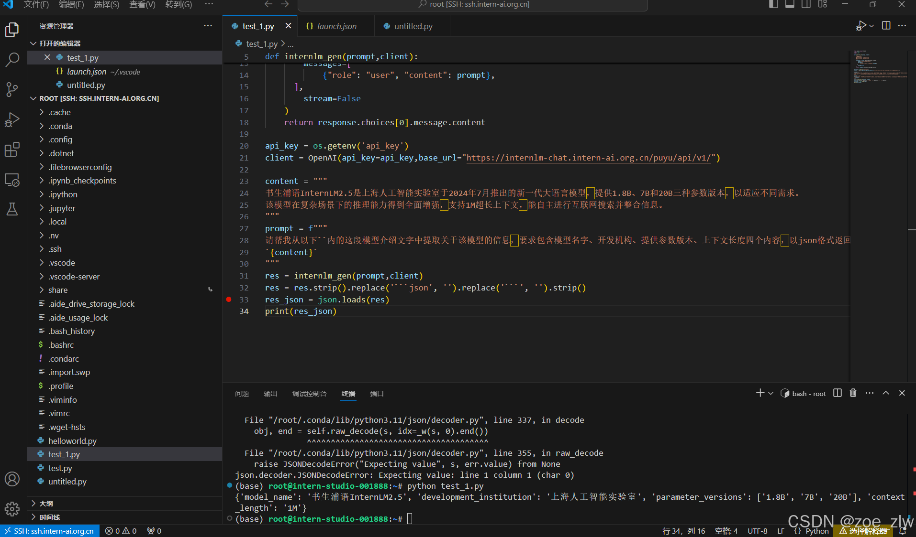
Task: Split the editor to the right
Action: tap(886, 26)
